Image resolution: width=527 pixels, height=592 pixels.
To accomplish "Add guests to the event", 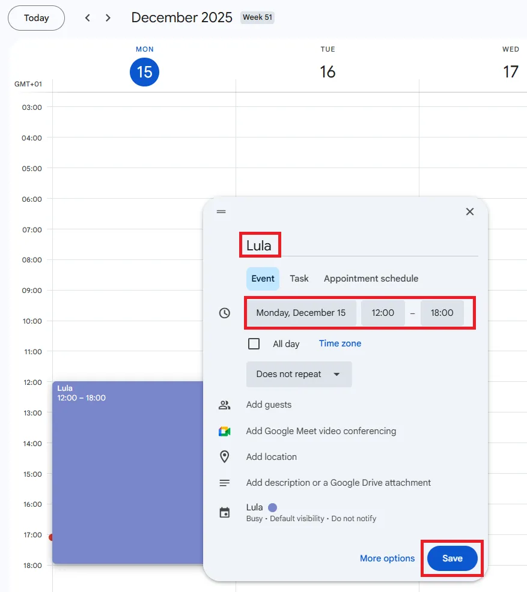I will coord(269,405).
